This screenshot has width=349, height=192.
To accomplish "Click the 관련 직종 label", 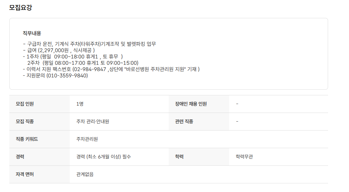I will coord(184,122).
